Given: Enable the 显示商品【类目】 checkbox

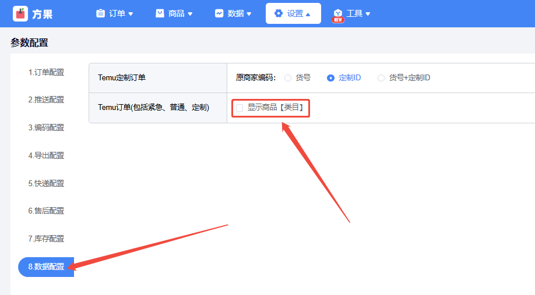Looking at the screenshot, I should [240, 108].
